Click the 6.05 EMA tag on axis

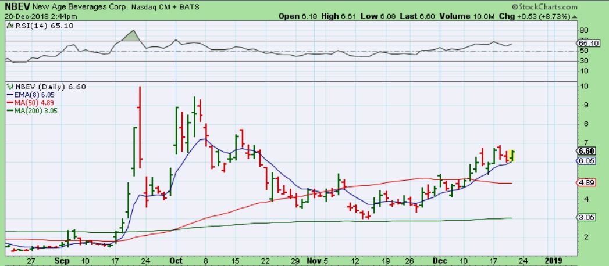click(587, 161)
